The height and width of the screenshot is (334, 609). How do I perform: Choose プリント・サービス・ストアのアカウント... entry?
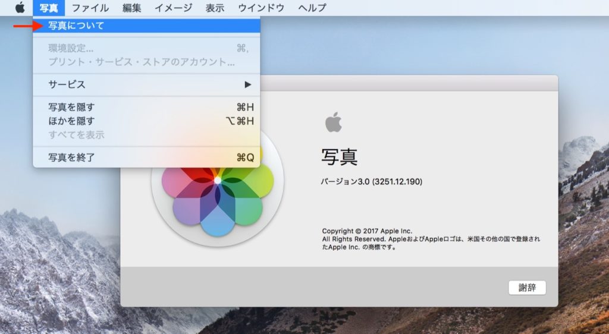(146, 62)
